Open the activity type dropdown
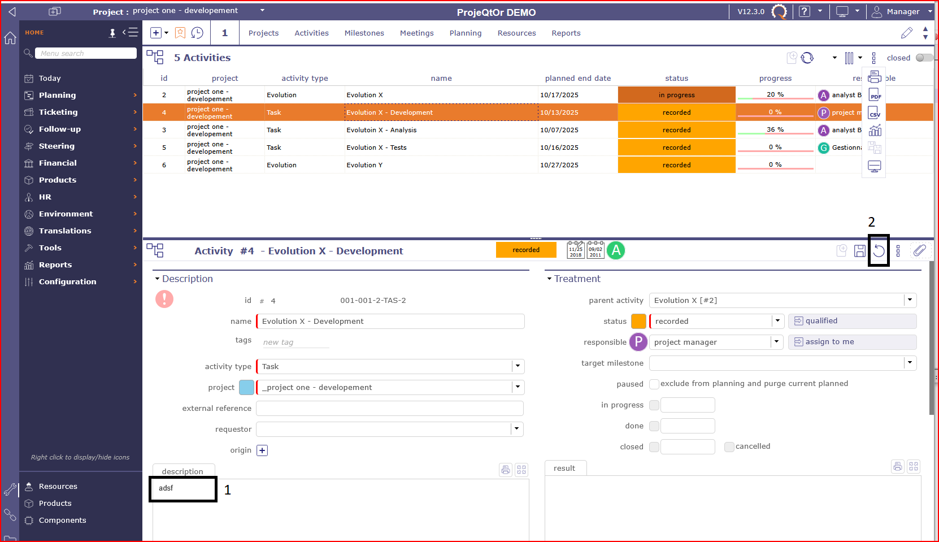Viewport: 939px width, 542px height. [517, 366]
